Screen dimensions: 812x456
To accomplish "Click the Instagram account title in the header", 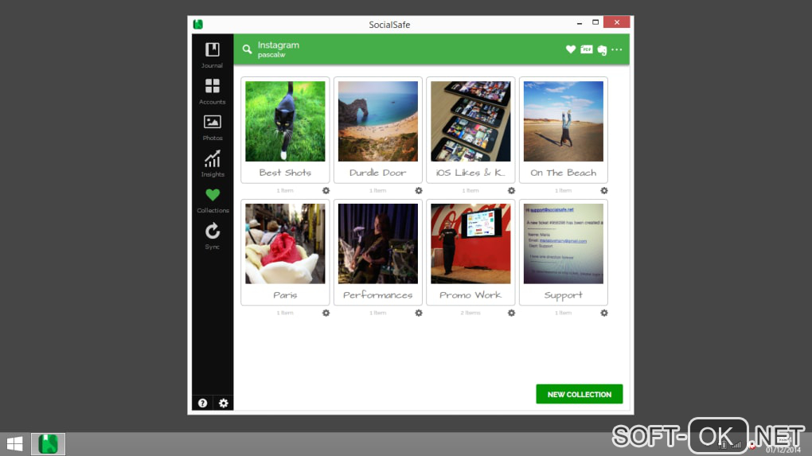I will coord(279,45).
